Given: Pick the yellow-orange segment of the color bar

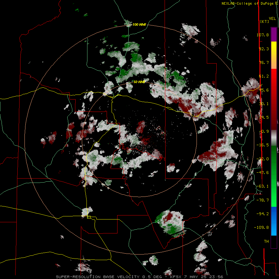Looking at the screenshot, I should click(274, 55).
